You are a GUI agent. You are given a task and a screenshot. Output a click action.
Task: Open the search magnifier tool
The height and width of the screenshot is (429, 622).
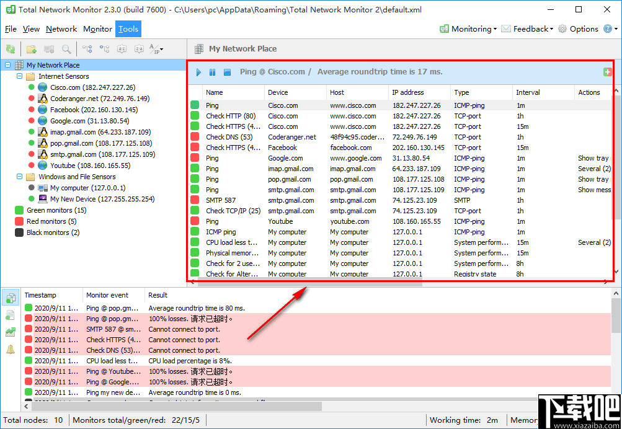tap(65, 48)
